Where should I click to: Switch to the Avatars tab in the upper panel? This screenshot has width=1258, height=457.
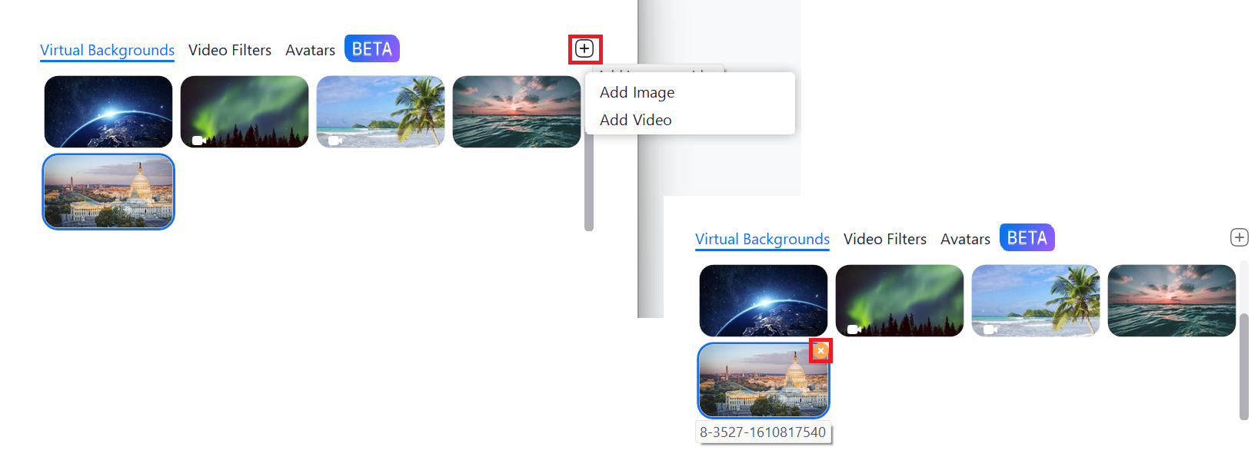point(310,50)
